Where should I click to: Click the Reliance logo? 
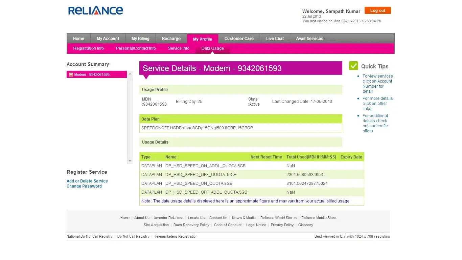pyautogui.click(x=96, y=10)
